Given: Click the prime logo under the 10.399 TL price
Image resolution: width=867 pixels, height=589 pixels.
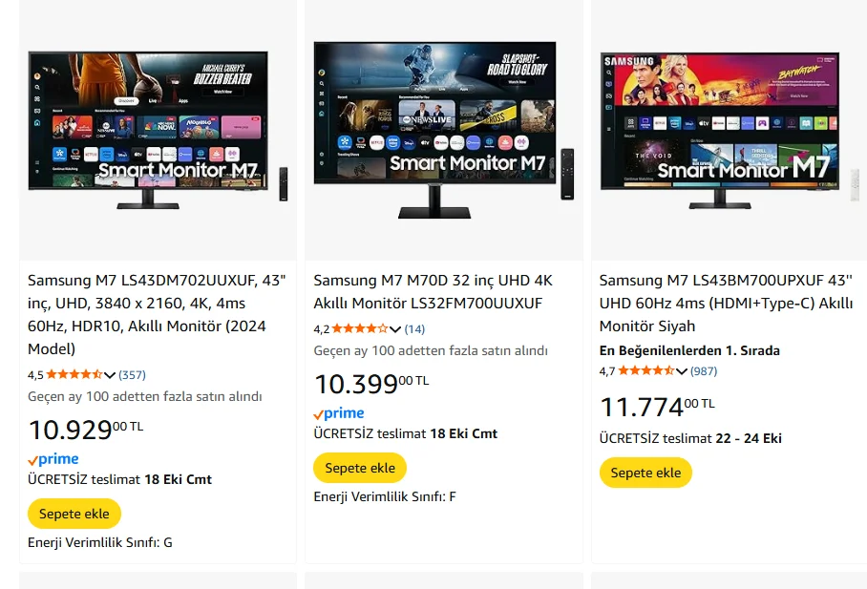Looking at the screenshot, I should pos(340,413).
